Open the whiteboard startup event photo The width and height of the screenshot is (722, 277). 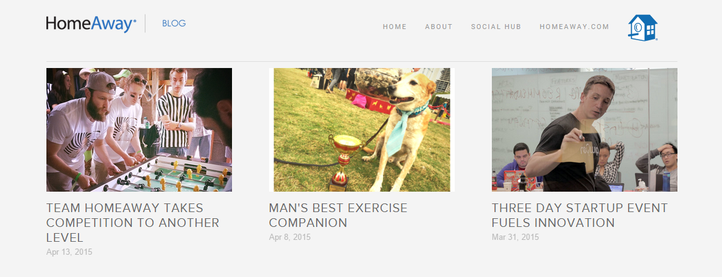[584, 130]
